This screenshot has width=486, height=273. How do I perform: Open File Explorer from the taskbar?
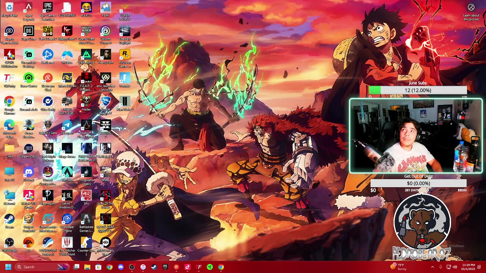pyautogui.click(x=87, y=267)
